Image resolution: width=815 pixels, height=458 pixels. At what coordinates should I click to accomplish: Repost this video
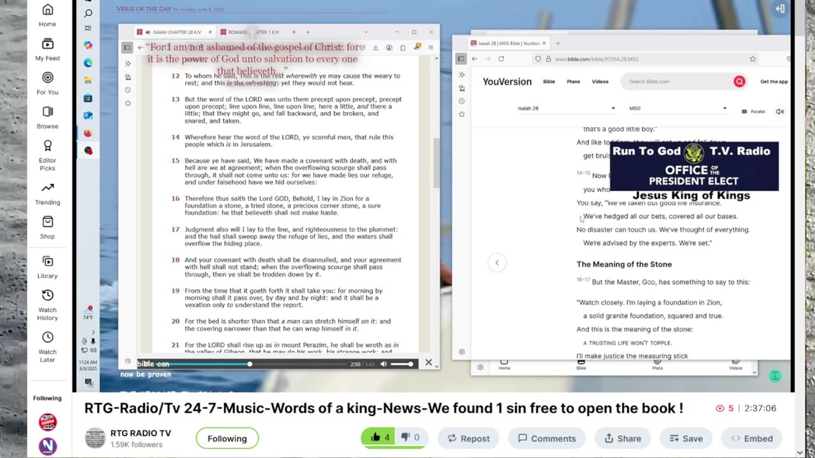click(x=468, y=438)
